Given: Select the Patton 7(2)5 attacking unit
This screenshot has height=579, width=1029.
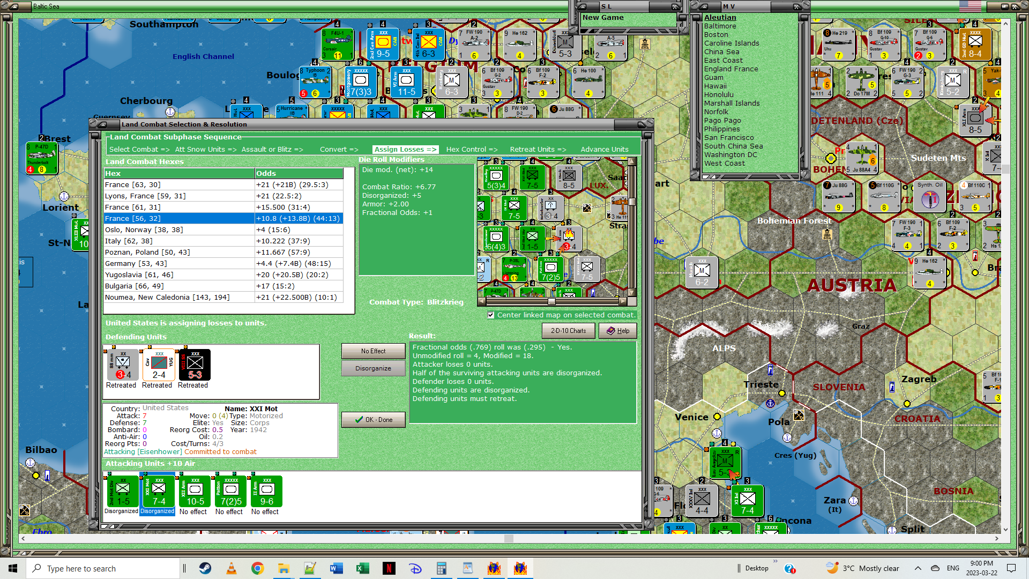Looking at the screenshot, I should [x=230, y=492].
